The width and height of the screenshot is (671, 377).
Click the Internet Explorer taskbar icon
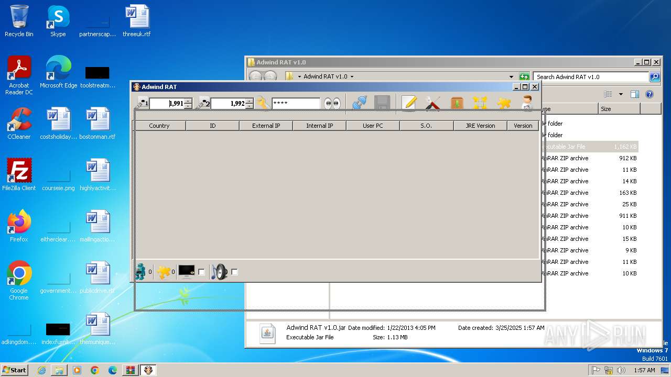(x=41, y=370)
